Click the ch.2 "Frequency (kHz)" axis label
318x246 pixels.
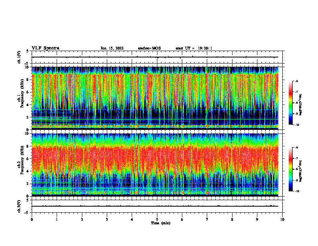point(22,160)
